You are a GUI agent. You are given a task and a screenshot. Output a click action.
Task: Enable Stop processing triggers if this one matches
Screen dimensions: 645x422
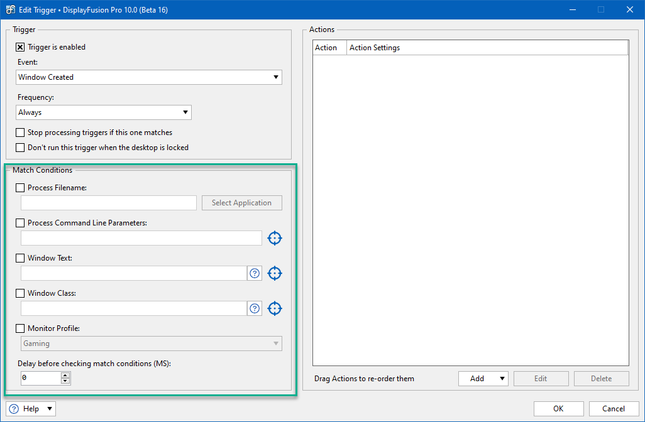[20, 133]
